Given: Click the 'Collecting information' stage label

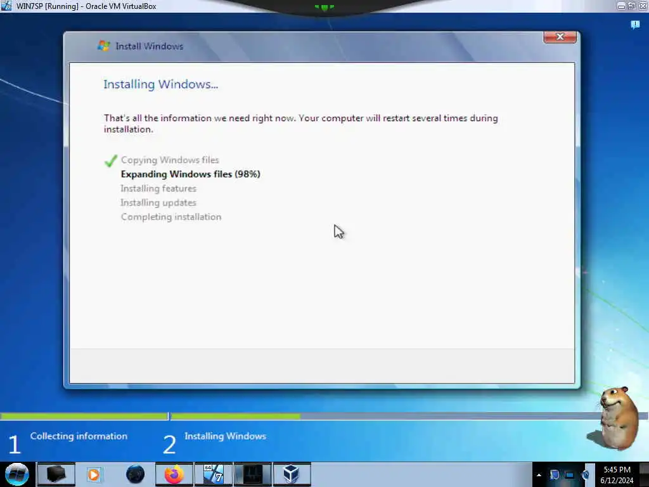Looking at the screenshot, I should pos(79,436).
